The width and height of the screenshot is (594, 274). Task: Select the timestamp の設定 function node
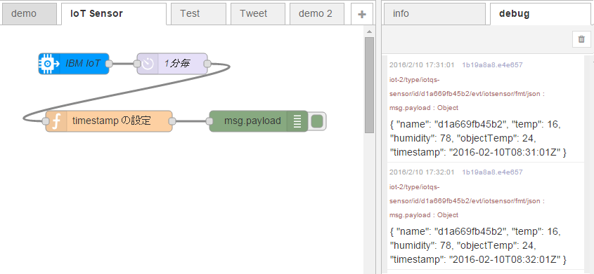point(109,121)
